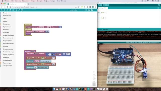Image resolution: width=161 pixels, height=91 pixels.
Task: Click the Функция Servo block header
Action: (30, 51)
